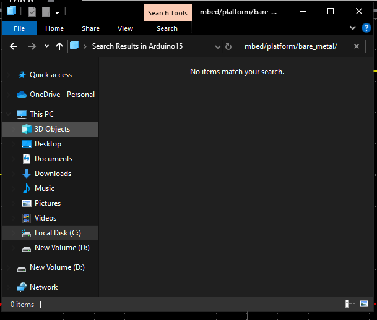Select OneDrive - Personal in navigation pane
The height and width of the screenshot is (320, 377).
click(x=62, y=95)
